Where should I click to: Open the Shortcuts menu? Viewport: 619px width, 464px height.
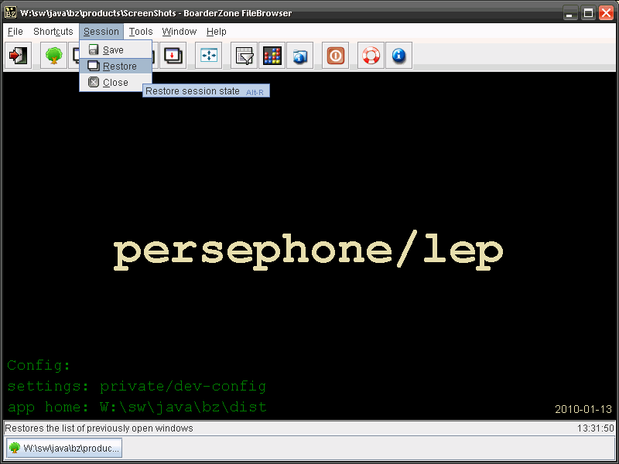tap(53, 32)
